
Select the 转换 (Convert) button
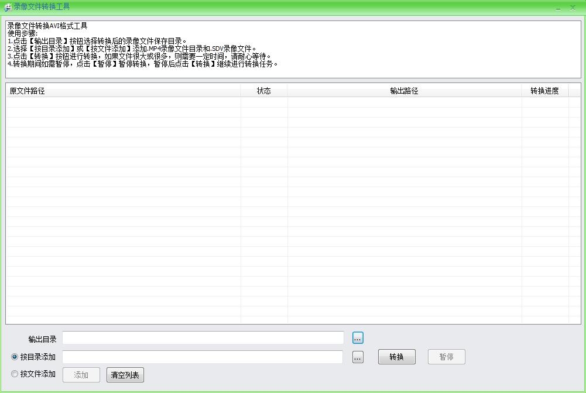pos(397,357)
